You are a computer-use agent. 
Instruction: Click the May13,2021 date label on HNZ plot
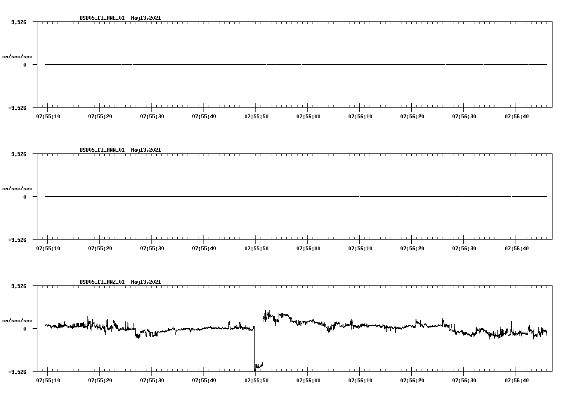point(146,282)
